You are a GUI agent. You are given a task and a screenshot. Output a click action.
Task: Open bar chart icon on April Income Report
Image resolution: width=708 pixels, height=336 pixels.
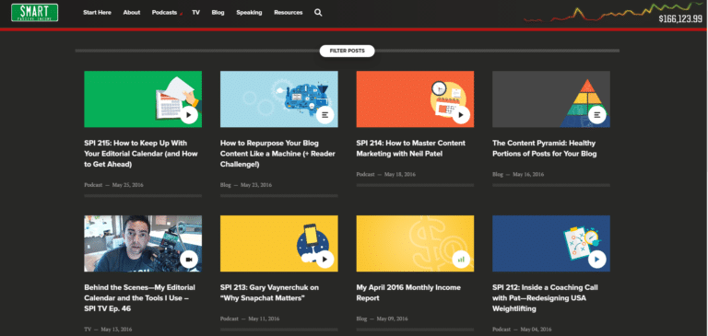coord(461,260)
